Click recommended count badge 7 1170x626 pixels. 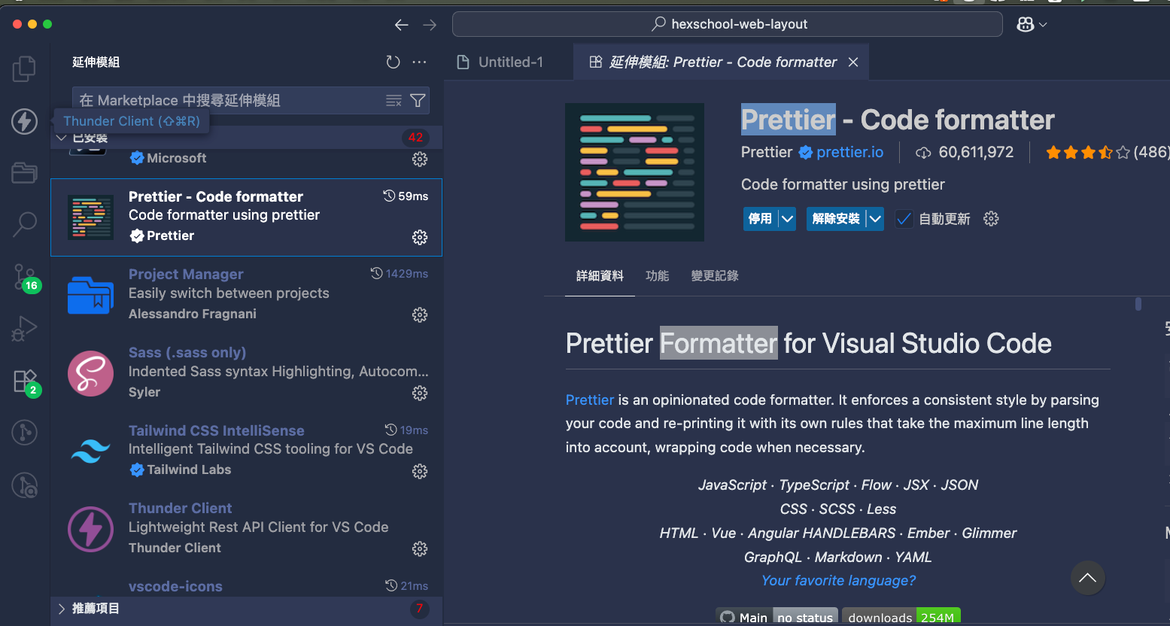(x=419, y=609)
